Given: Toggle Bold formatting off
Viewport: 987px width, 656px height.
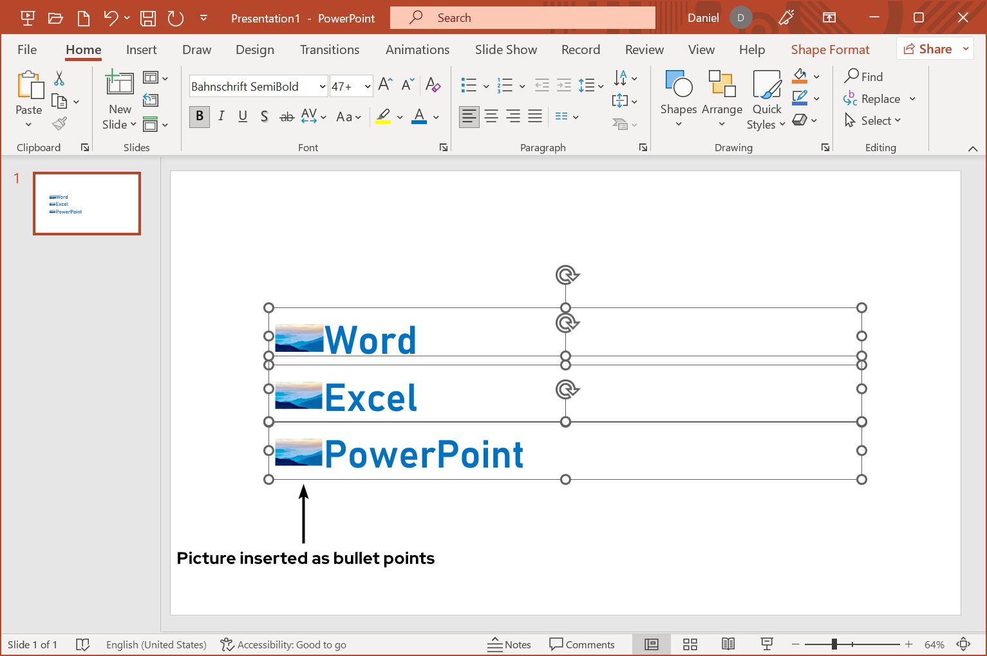Looking at the screenshot, I should click(x=200, y=116).
